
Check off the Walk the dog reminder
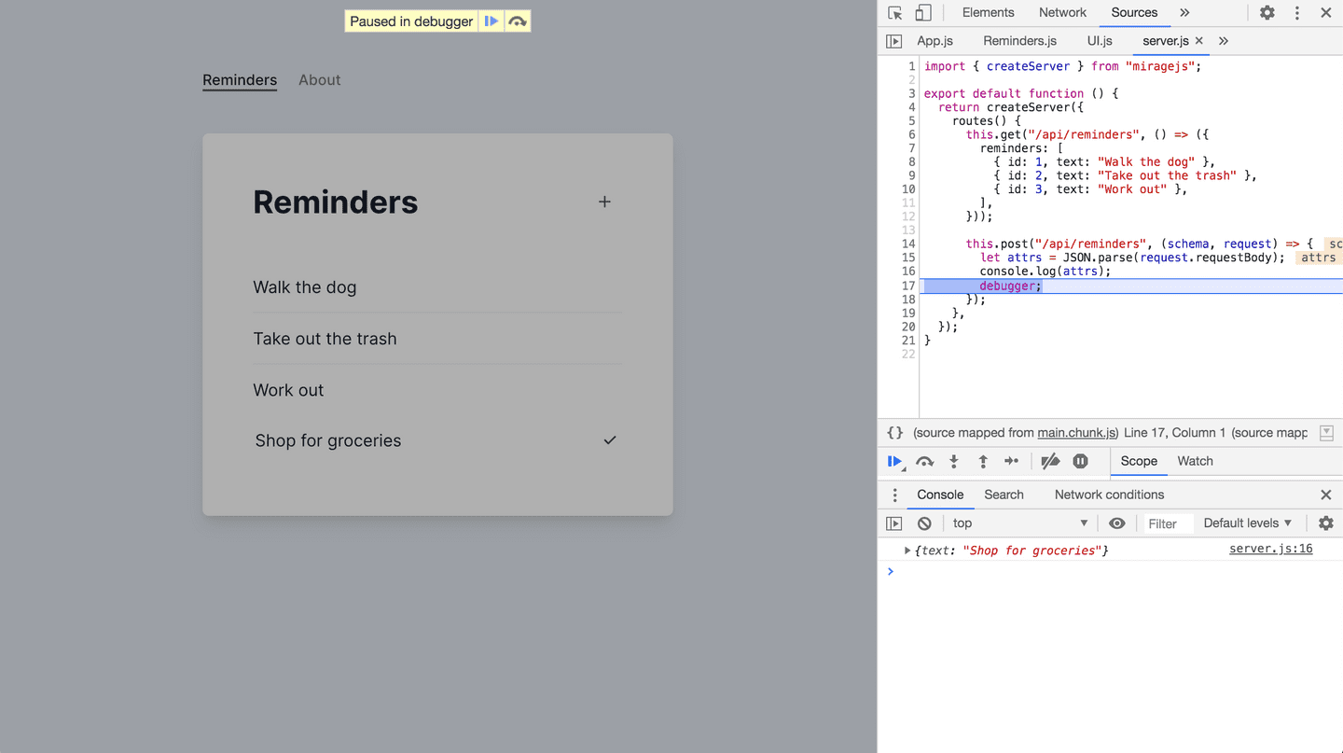(x=610, y=286)
